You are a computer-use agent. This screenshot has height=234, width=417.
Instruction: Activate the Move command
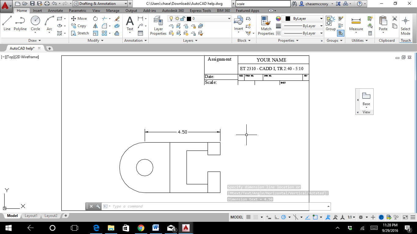click(x=79, y=18)
